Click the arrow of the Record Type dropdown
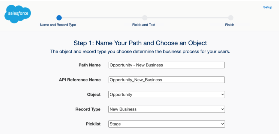Image resolution: width=279 pixels, height=139 pixels. tap(222, 109)
